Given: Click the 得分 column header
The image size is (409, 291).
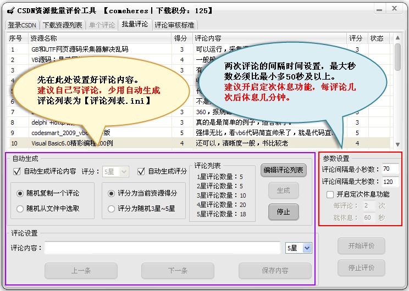Looking at the screenshot, I should 182,38.
